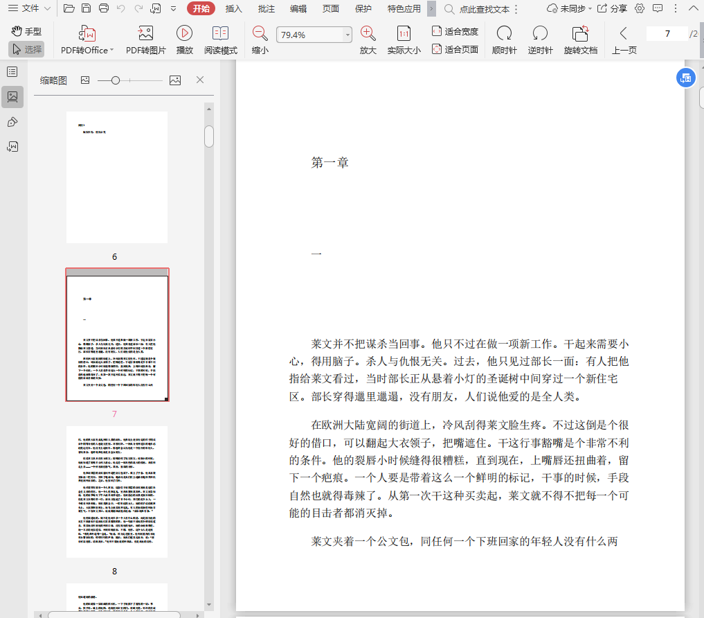Switch to the 开始 tab
The height and width of the screenshot is (618, 704).
point(201,8)
